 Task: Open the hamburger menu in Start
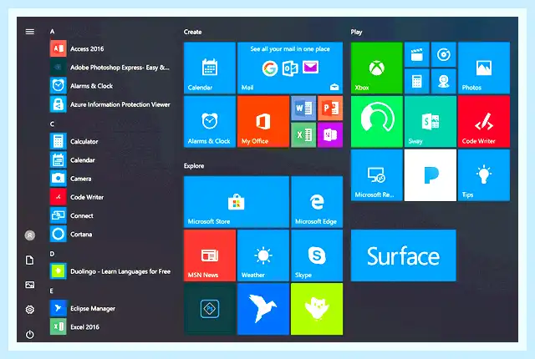[x=30, y=32]
